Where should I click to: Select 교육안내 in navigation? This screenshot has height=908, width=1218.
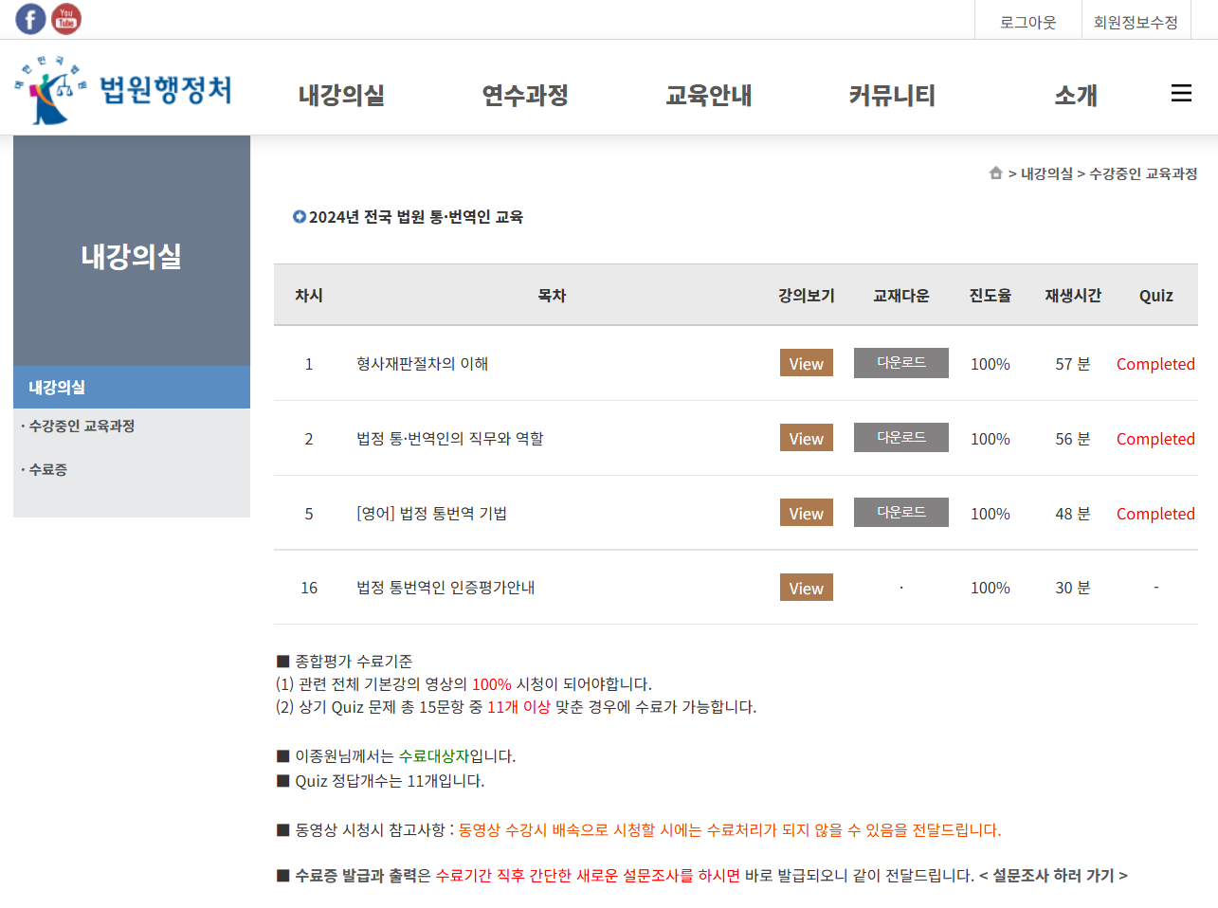pos(709,96)
